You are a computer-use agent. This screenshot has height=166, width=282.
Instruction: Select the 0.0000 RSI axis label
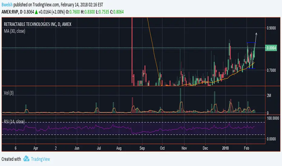click(x=271, y=139)
